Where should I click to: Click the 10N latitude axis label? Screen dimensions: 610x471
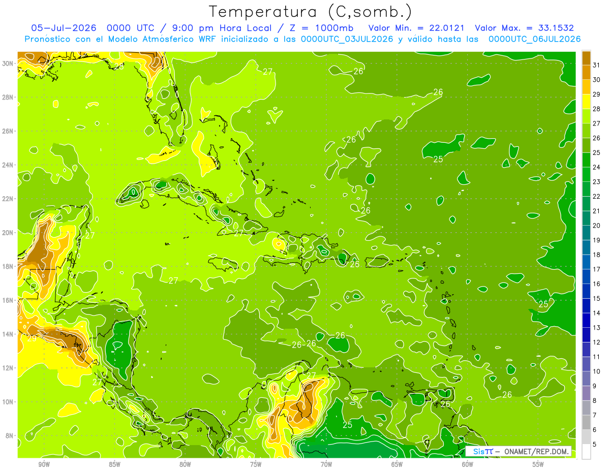[8, 401]
